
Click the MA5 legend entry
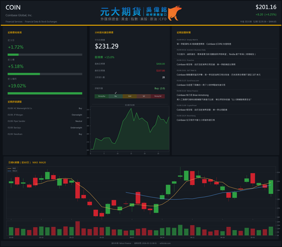(x=12, y=169)
